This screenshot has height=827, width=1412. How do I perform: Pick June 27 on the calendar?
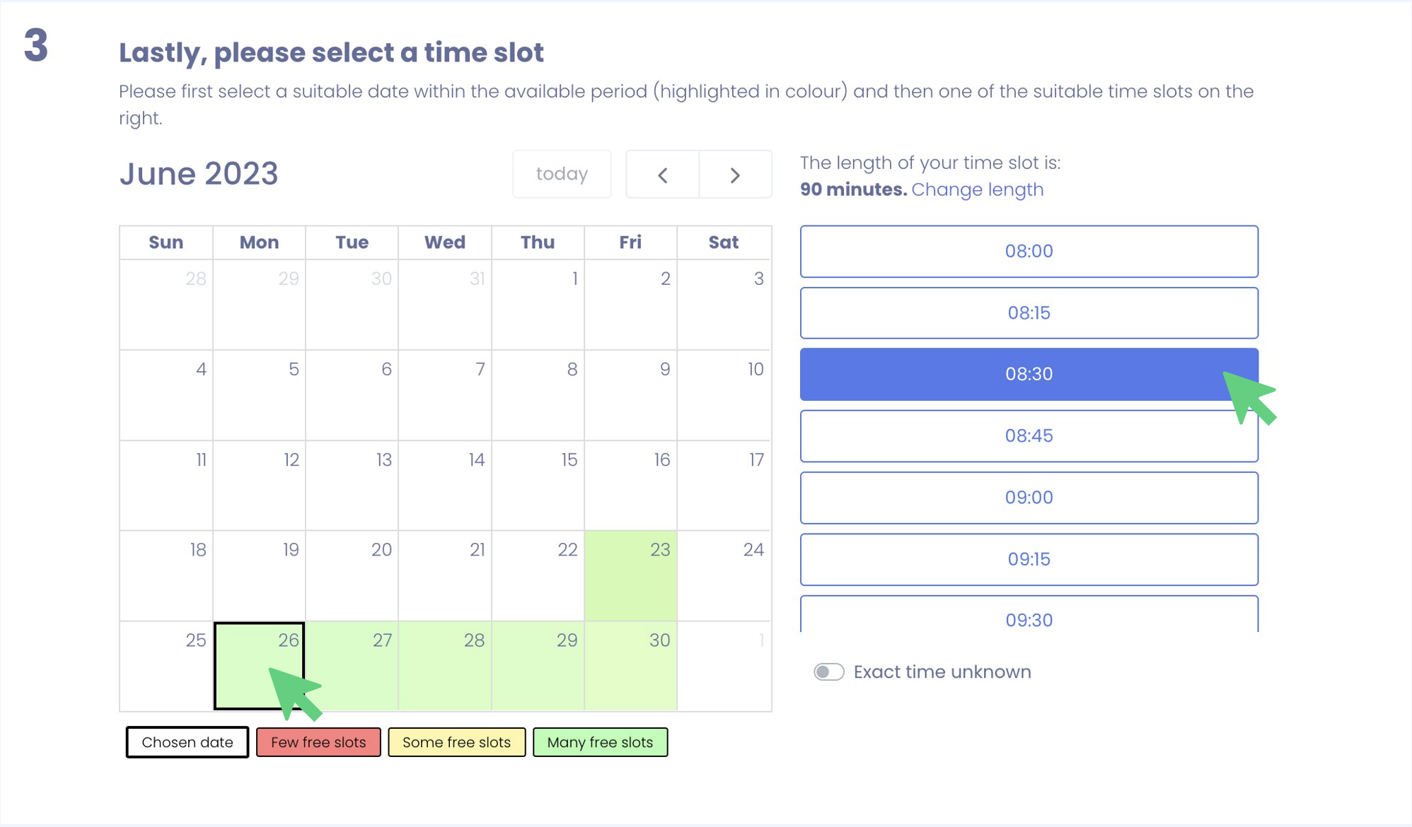352,665
